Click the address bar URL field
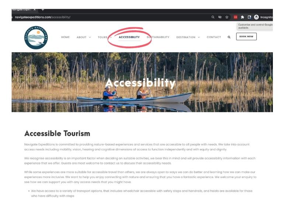Viewport: 295px width, 221px height. click(x=111, y=17)
